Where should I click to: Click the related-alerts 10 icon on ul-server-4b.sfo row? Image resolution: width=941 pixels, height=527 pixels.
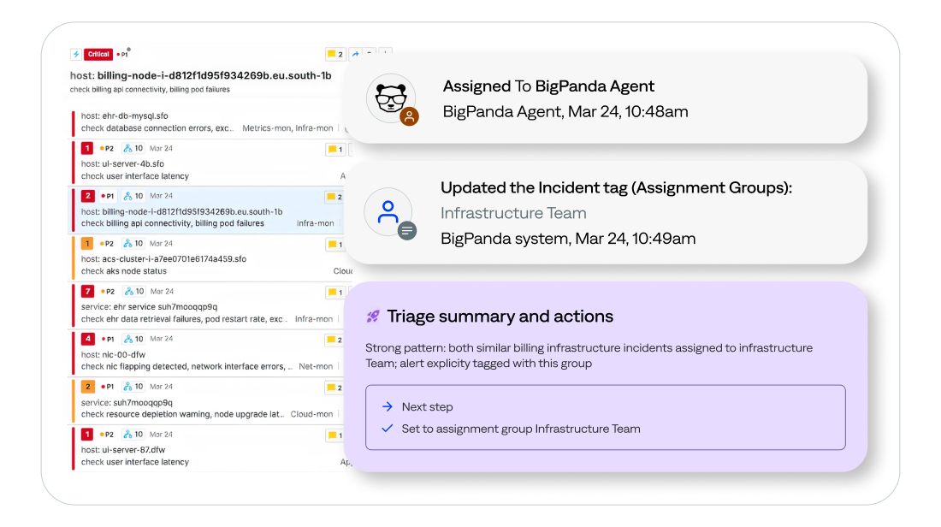point(133,148)
